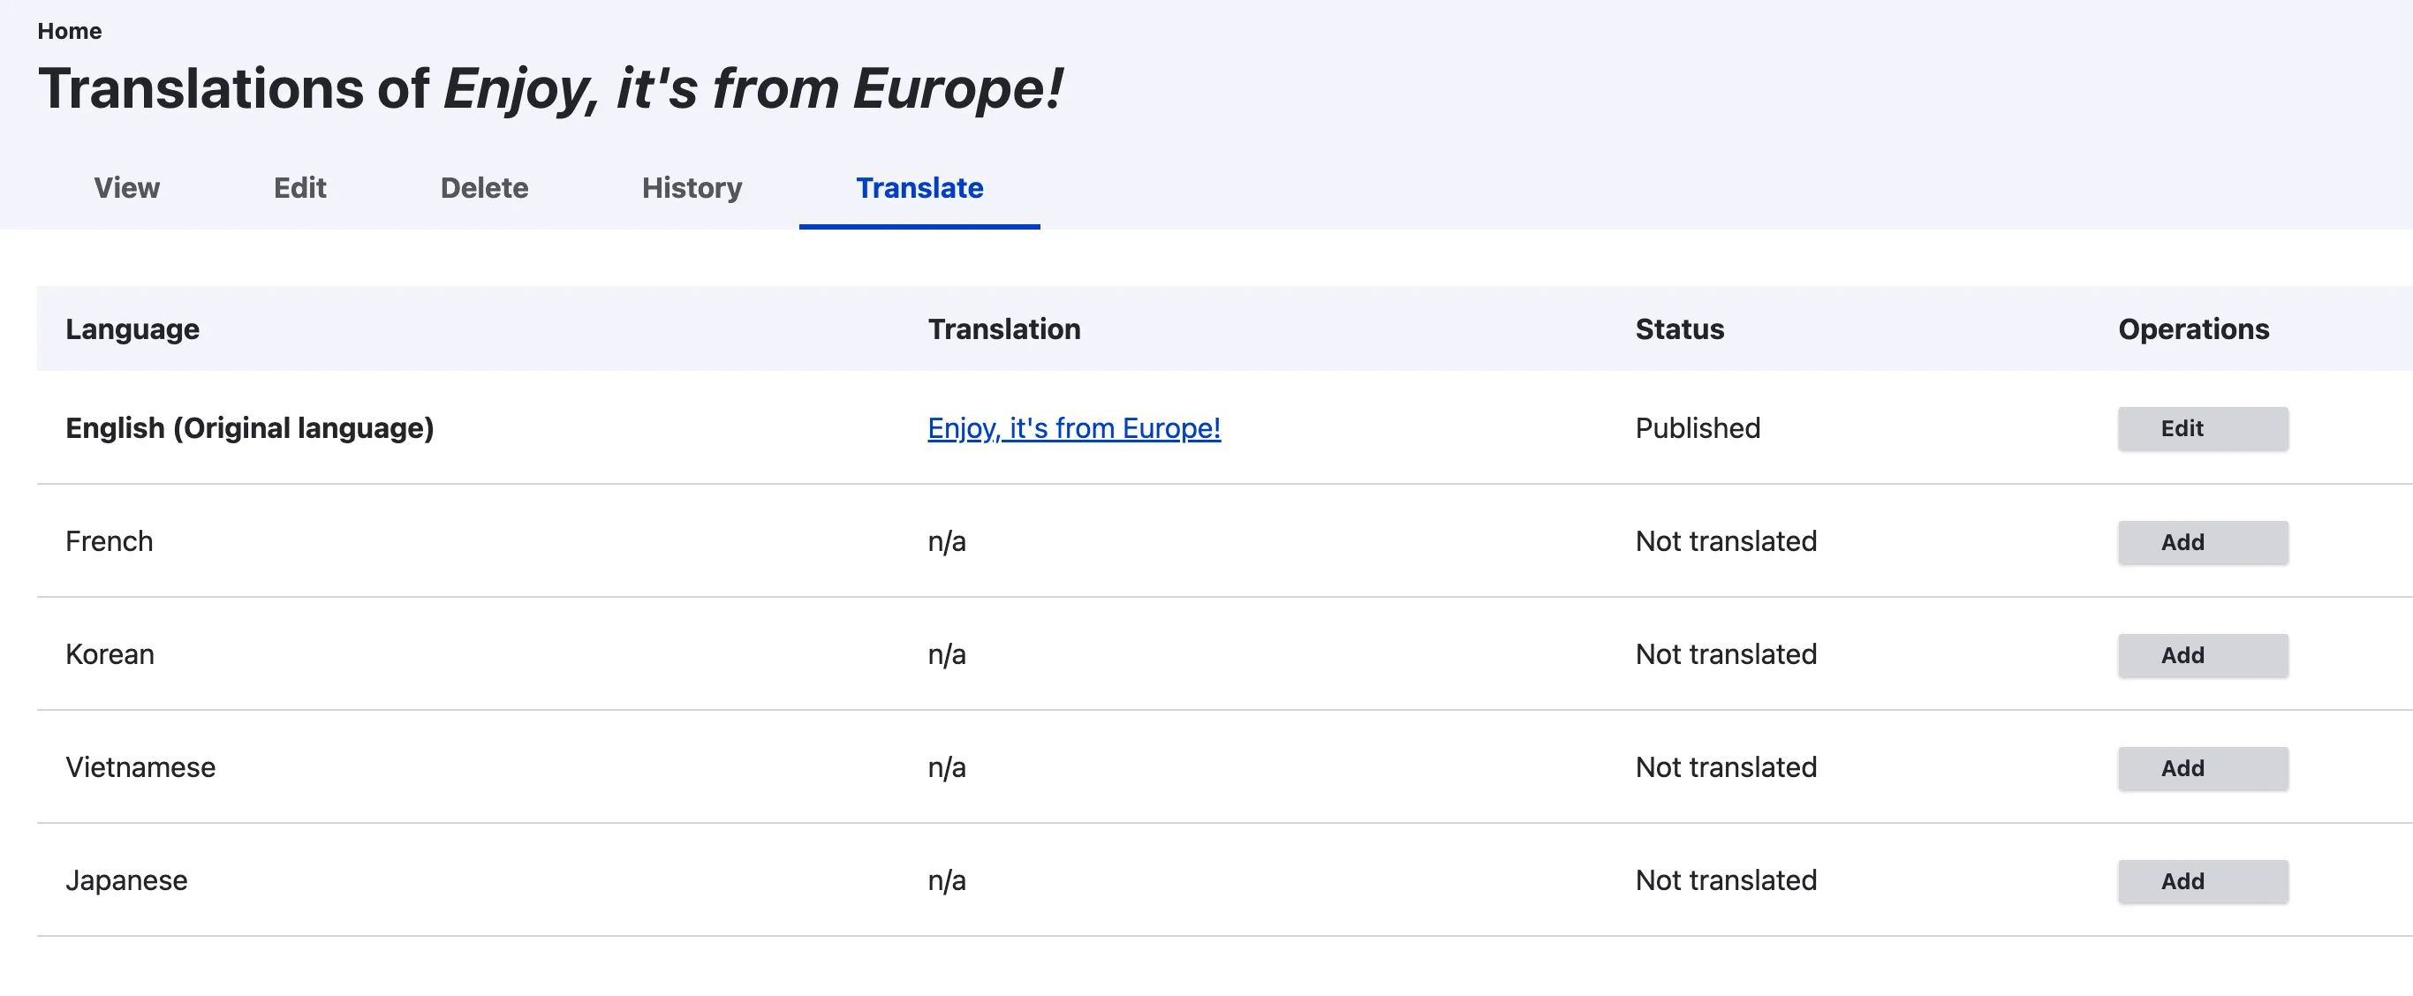Select the Vietnamese language row label
Screen dimensions: 2413x996
pyautogui.click(x=140, y=767)
